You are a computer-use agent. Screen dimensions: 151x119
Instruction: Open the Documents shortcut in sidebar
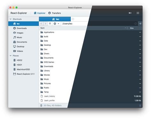[x=24, y=42]
